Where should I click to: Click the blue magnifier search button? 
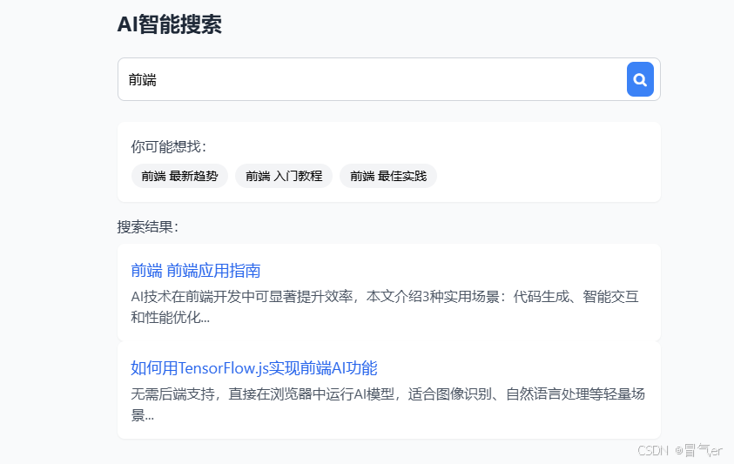click(x=640, y=79)
